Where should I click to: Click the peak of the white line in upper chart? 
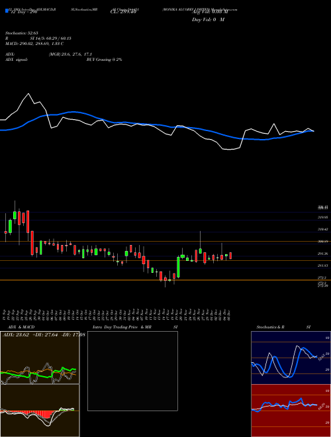point(28,93)
